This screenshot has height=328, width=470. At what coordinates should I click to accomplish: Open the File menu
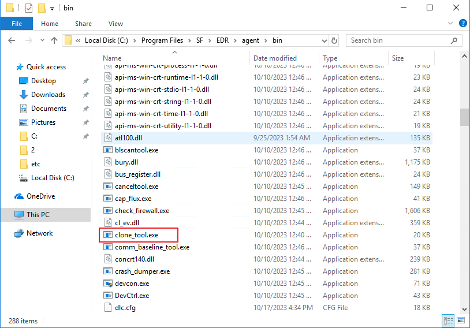point(16,24)
